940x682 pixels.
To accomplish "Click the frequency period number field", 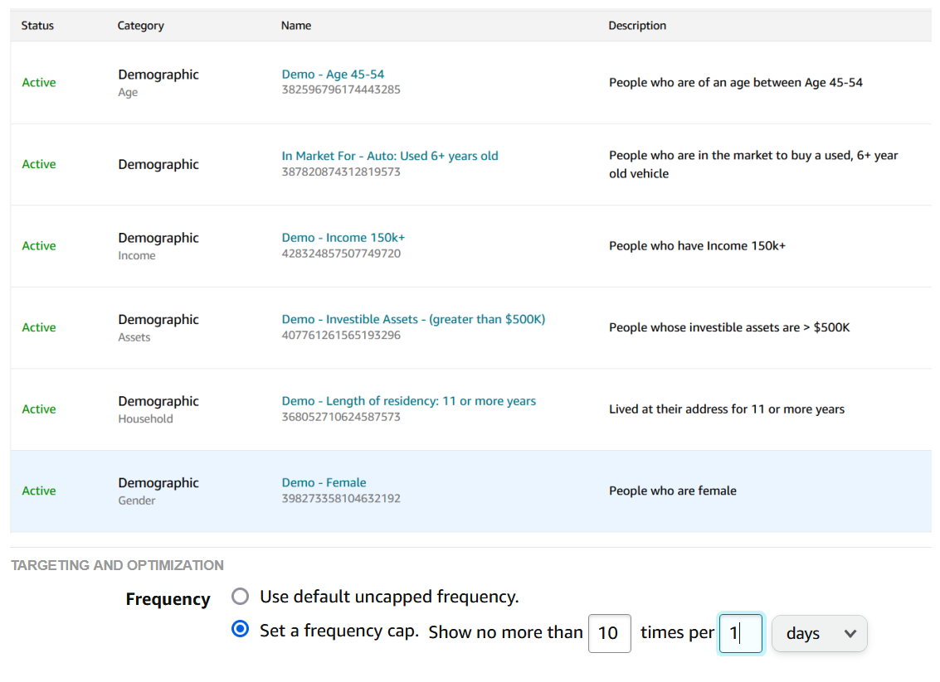I will point(740,633).
